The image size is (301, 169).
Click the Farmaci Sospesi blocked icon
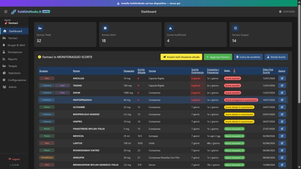(235, 28)
